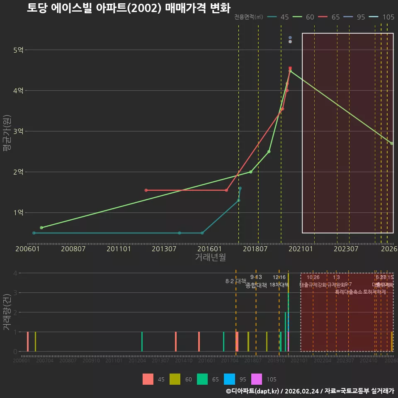Select the light-blue 105 line in top legend

[x=374, y=17]
